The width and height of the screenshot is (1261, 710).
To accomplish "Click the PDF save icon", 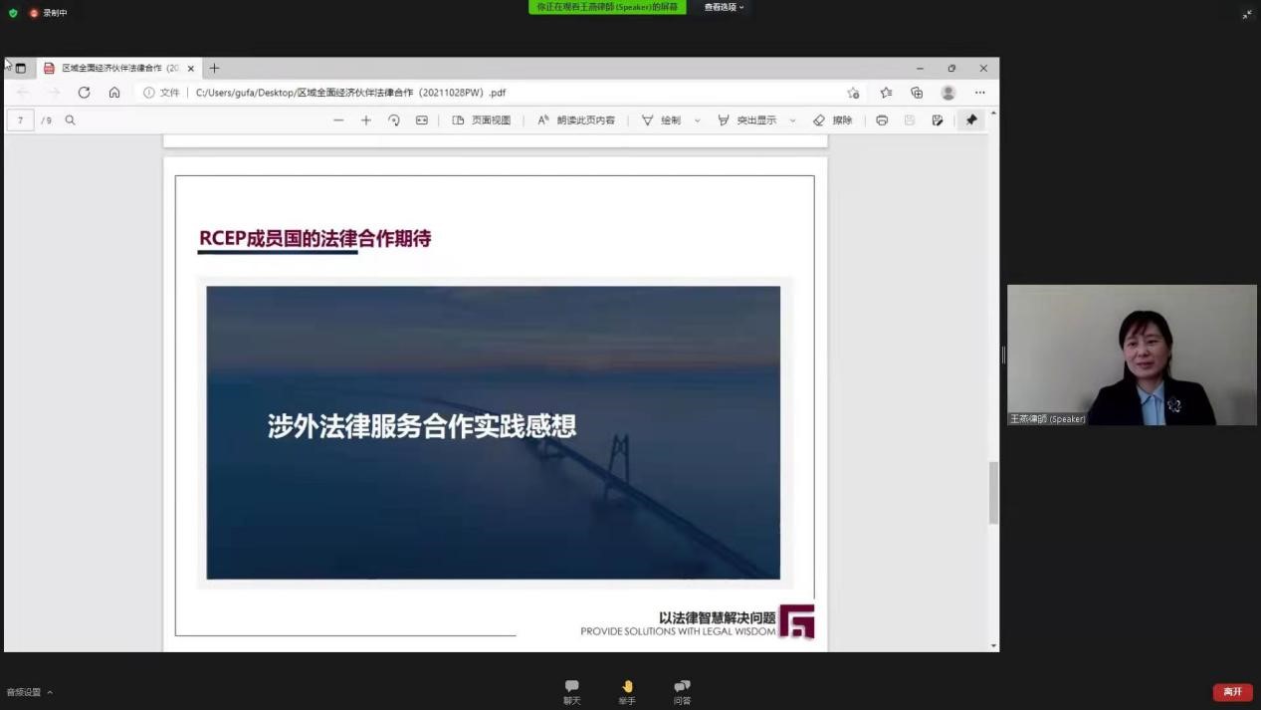I will point(910,120).
